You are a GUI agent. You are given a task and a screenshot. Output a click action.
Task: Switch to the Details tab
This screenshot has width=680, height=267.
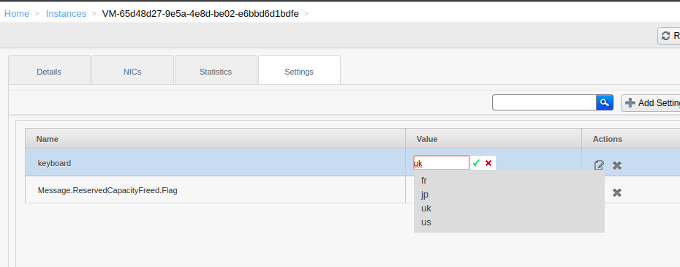pyautogui.click(x=49, y=72)
